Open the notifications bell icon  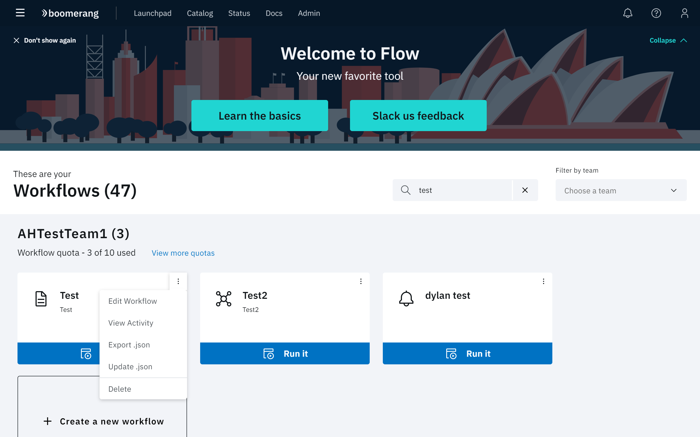[x=627, y=13]
